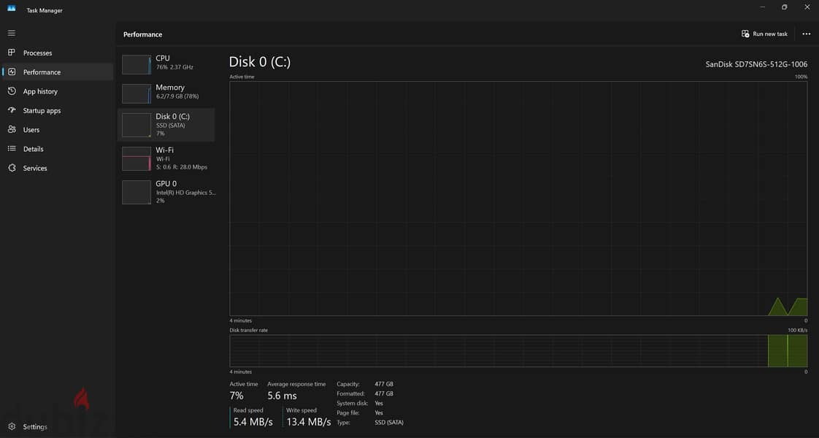Click the Type SSD (SATA) value
This screenshot has width=819, height=438.
389,423
